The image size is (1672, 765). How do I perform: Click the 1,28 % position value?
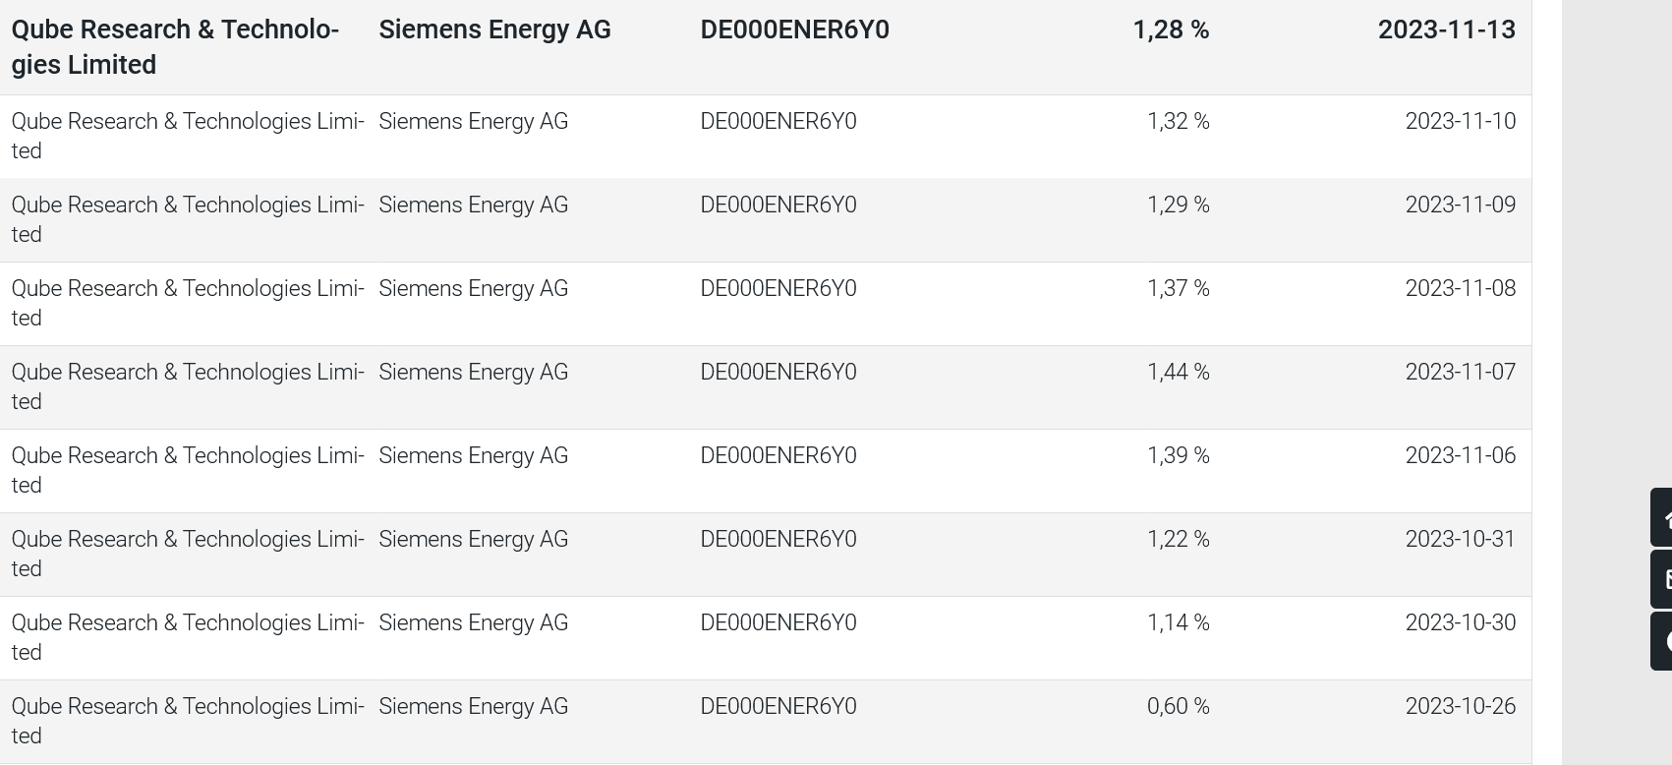1171,30
